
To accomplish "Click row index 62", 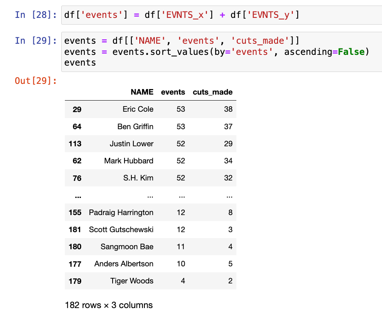I will click(x=77, y=161).
